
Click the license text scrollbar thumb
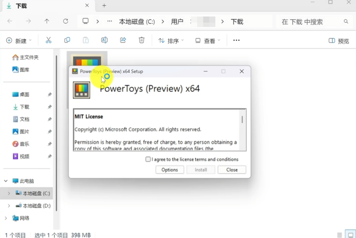242,120
